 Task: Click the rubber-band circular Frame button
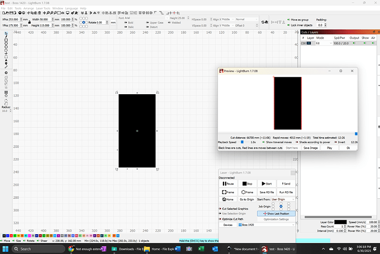click(247, 192)
